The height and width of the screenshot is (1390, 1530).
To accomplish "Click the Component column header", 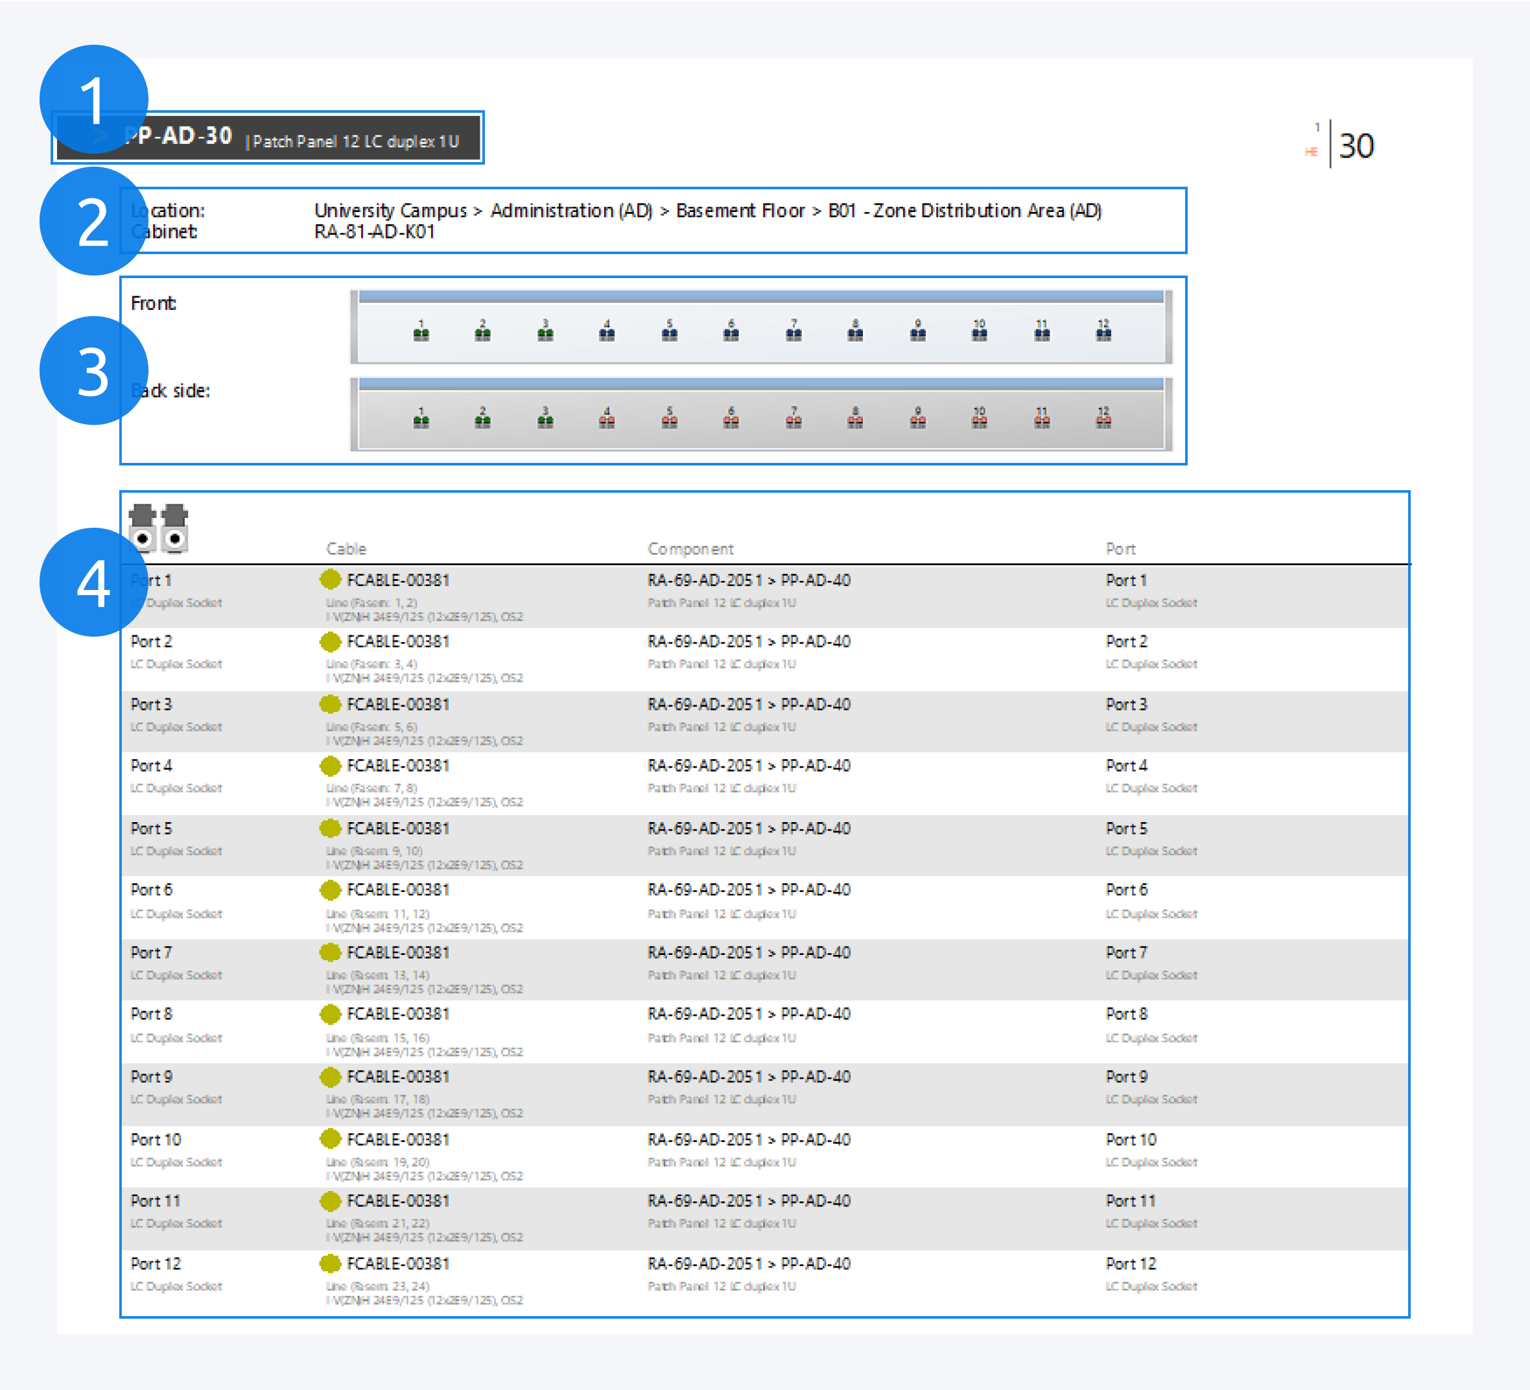I will (690, 549).
